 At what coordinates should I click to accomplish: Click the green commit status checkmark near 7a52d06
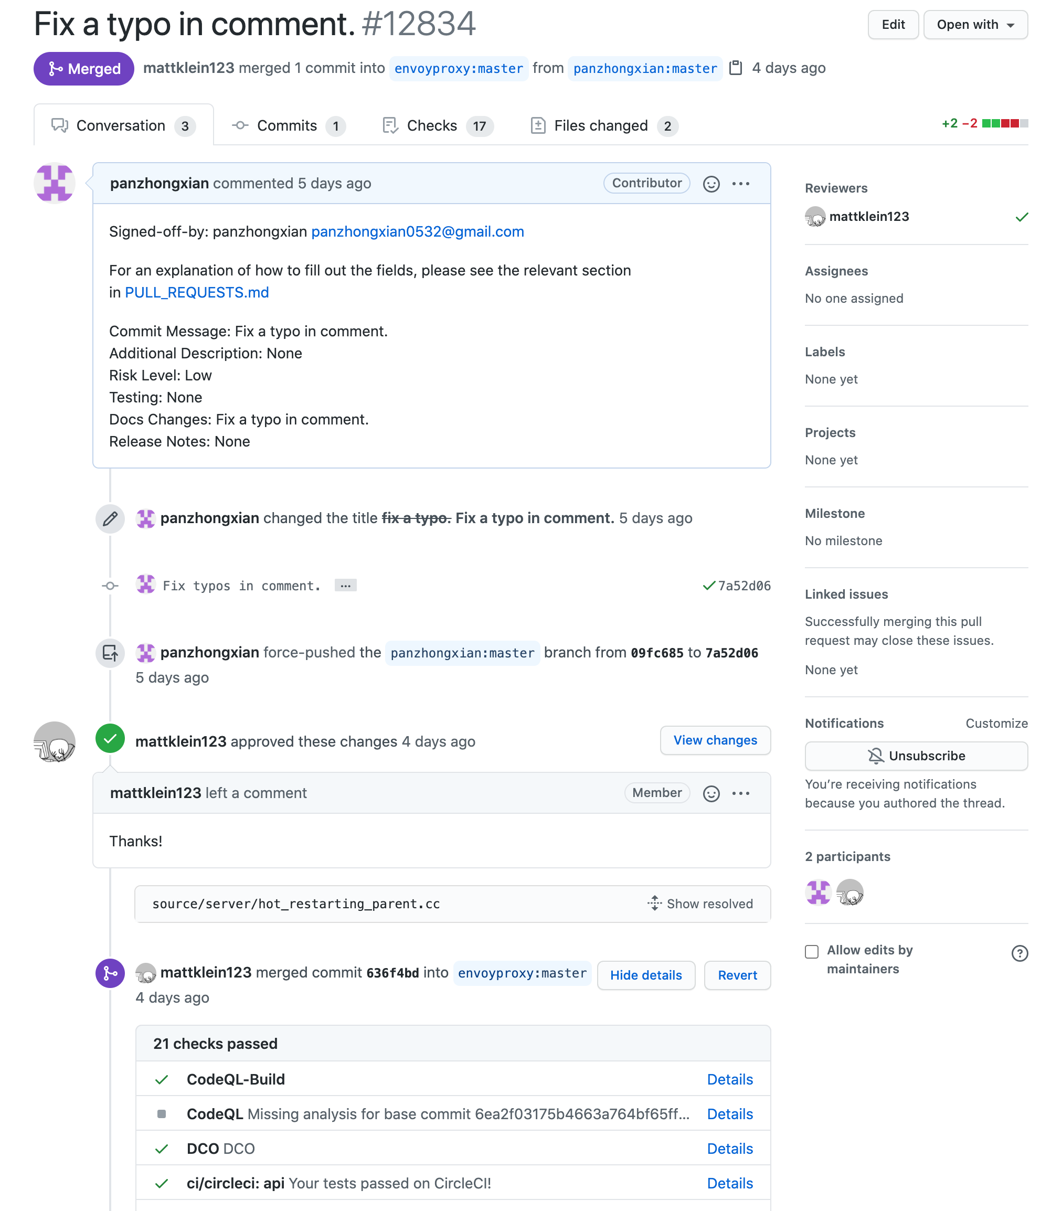[708, 586]
